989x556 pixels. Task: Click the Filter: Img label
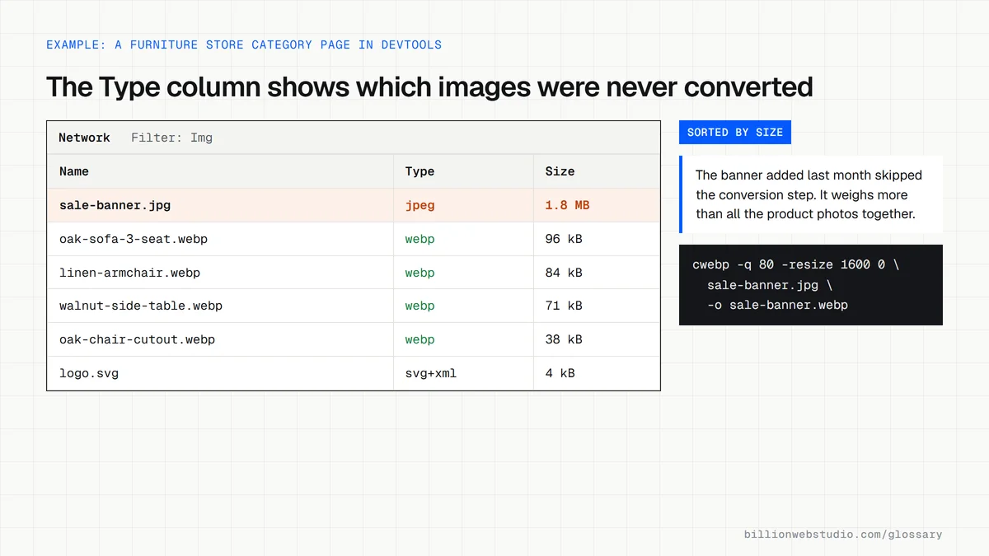171,138
